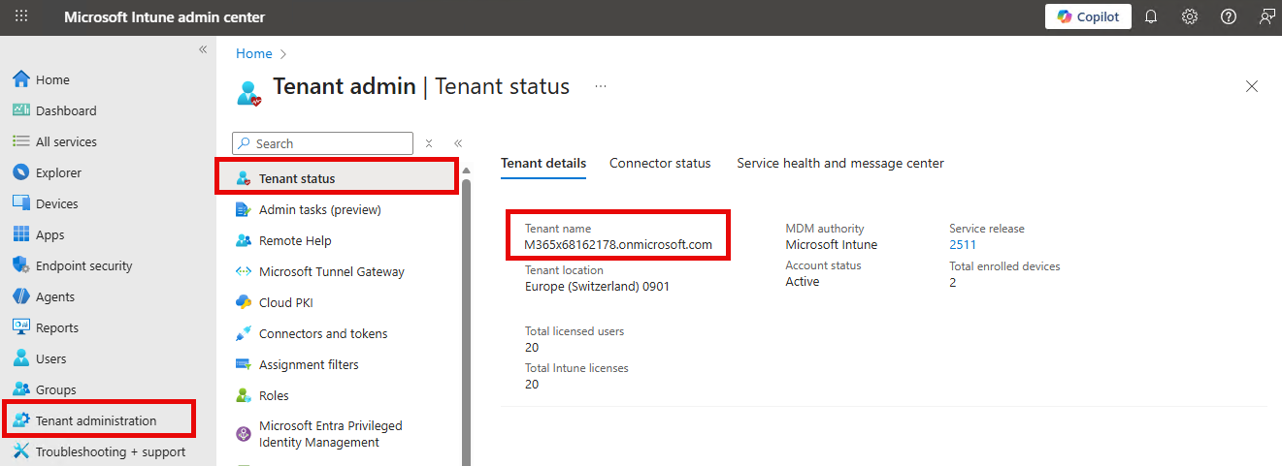Open the help question mark icon
Screen dimensions: 1282x466
tap(1229, 16)
